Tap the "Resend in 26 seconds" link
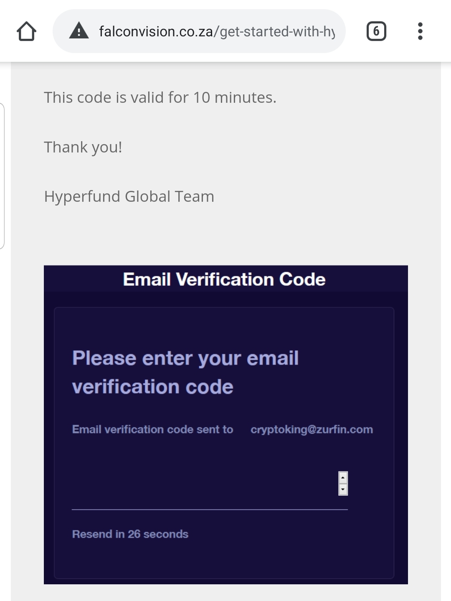 pos(130,534)
